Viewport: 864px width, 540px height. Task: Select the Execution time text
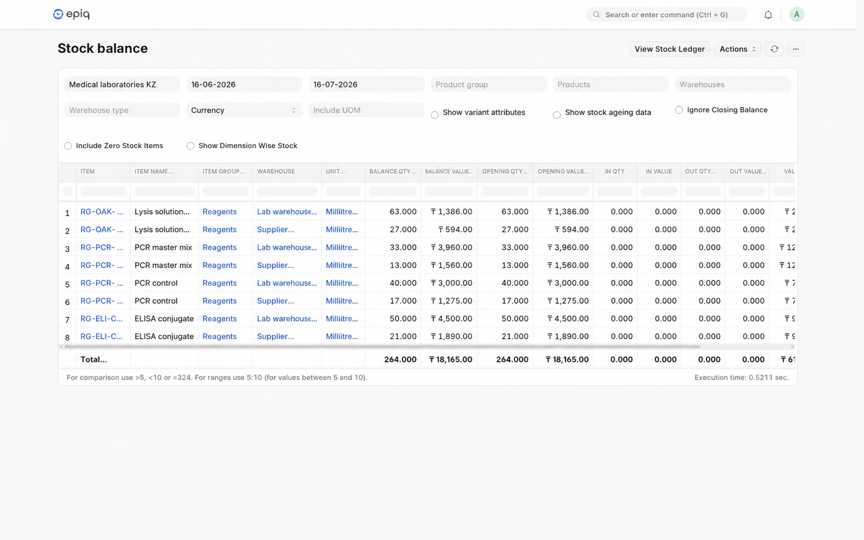point(741,378)
